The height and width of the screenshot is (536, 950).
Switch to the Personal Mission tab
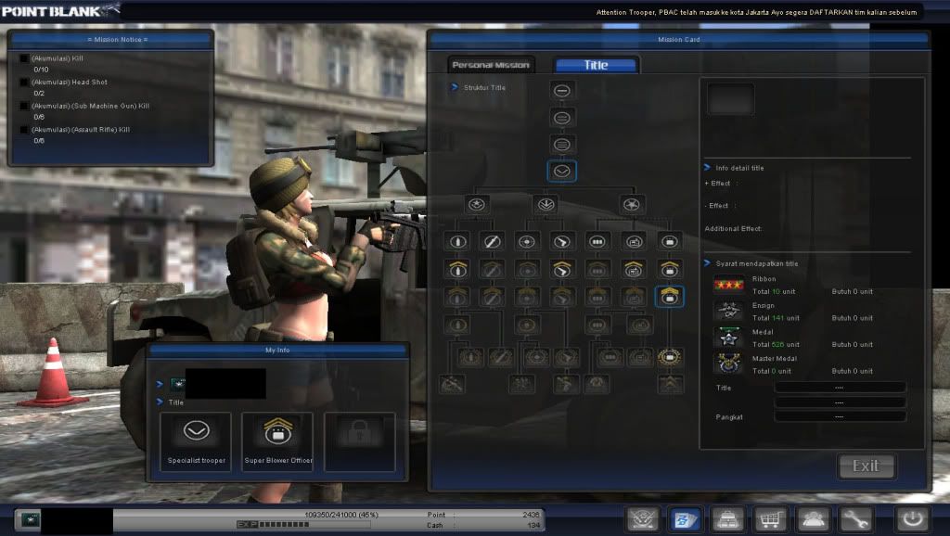pyautogui.click(x=491, y=65)
